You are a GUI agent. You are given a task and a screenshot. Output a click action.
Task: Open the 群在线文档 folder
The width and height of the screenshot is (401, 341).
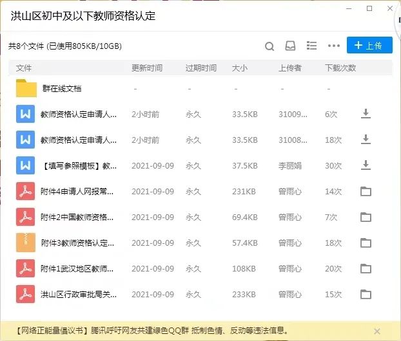(61, 88)
